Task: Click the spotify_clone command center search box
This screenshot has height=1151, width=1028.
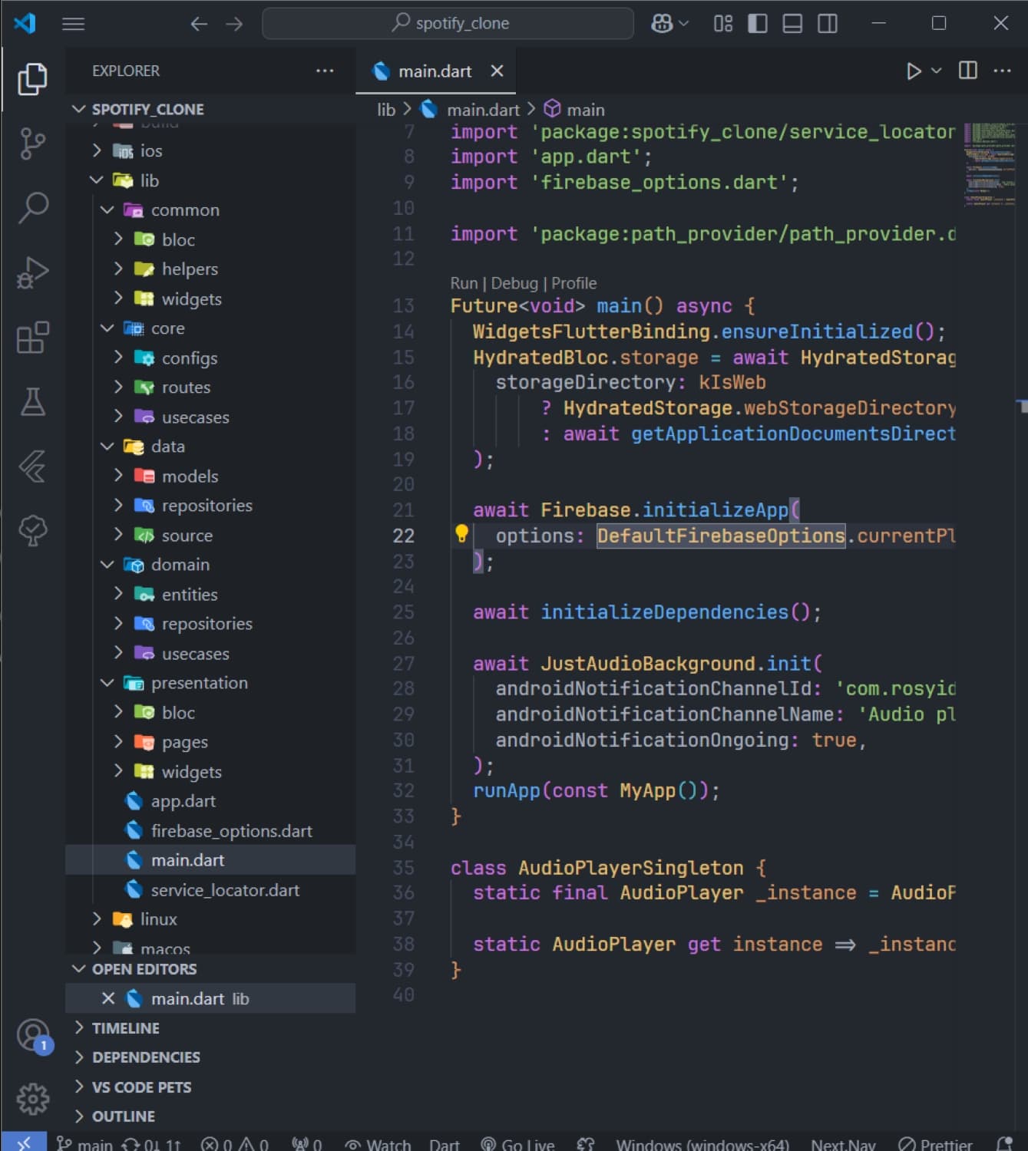Action: (448, 23)
